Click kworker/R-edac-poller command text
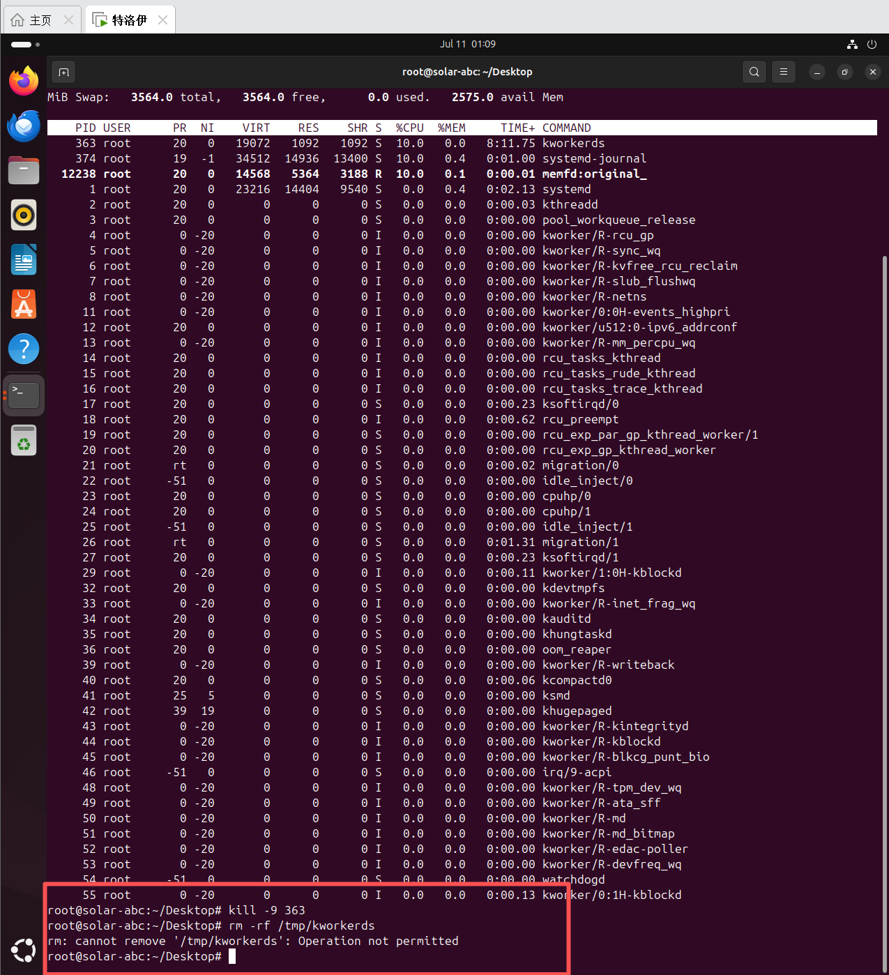 pos(616,849)
